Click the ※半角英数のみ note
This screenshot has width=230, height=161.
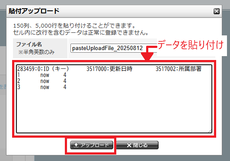pos(36,52)
